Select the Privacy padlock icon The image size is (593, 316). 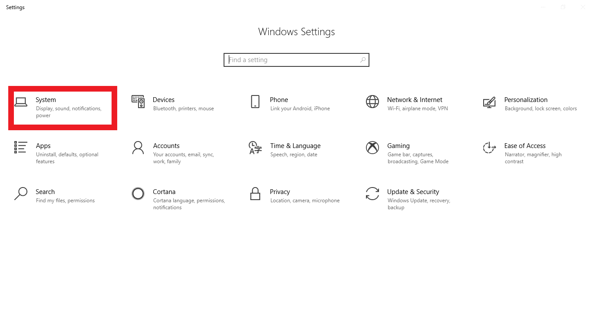pyautogui.click(x=255, y=194)
